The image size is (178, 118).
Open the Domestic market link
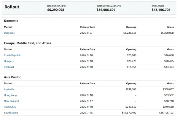9,33
